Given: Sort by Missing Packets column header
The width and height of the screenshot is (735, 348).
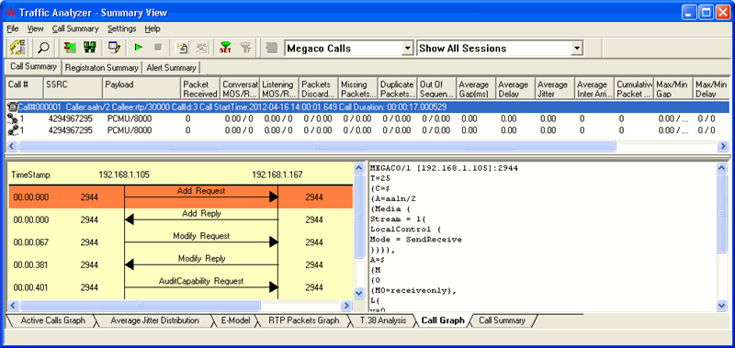Looking at the screenshot, I should pyautogui.click(x=357, y=89).
